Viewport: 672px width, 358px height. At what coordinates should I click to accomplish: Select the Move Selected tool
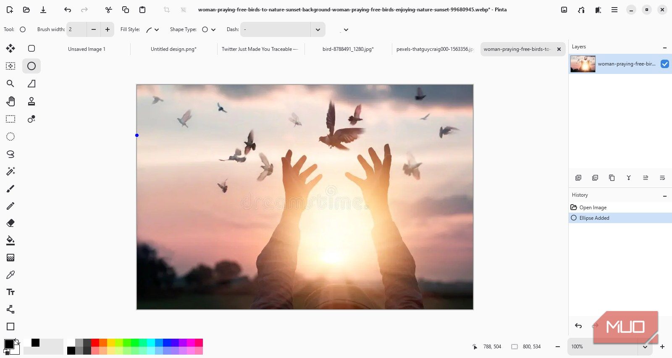[x=10, y=48]
